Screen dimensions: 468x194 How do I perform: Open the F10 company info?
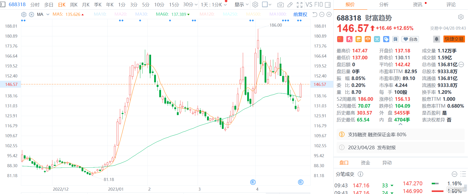tap(318, 5)
